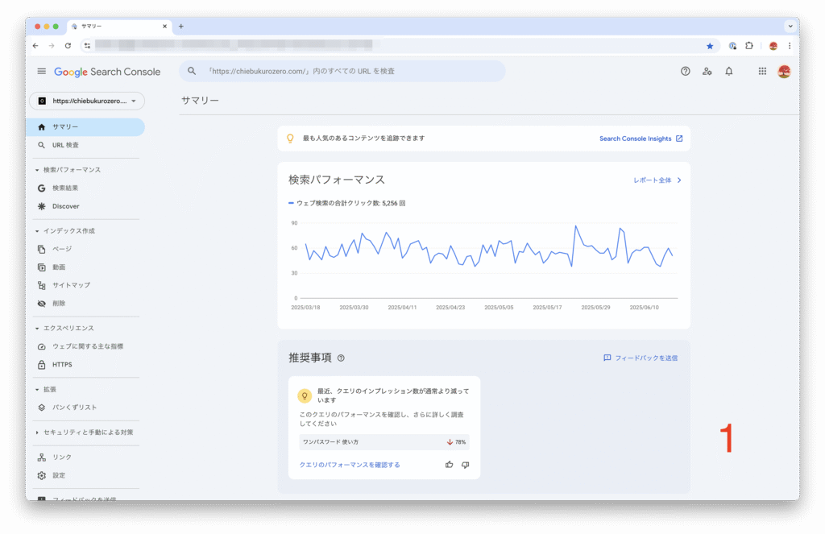Open the help question mark icon
825x534 pixels.
pos(685,71)
